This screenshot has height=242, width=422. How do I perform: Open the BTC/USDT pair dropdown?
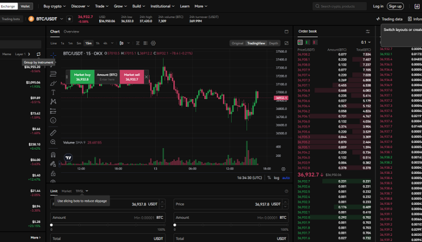[64, 19]
